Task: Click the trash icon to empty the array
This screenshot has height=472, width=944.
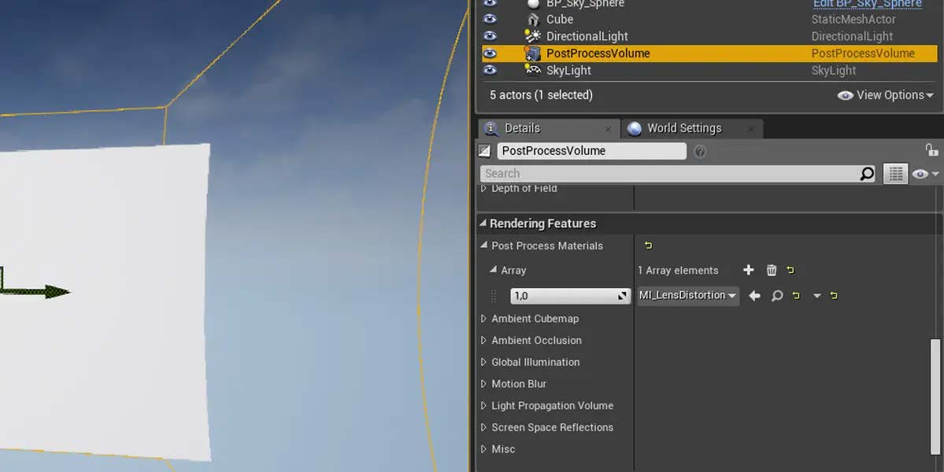Action: point(772,271)
